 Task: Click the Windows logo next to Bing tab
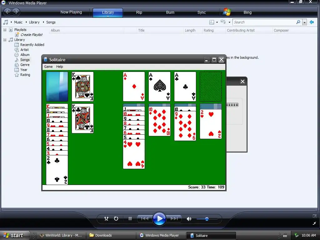coord(227,12)
